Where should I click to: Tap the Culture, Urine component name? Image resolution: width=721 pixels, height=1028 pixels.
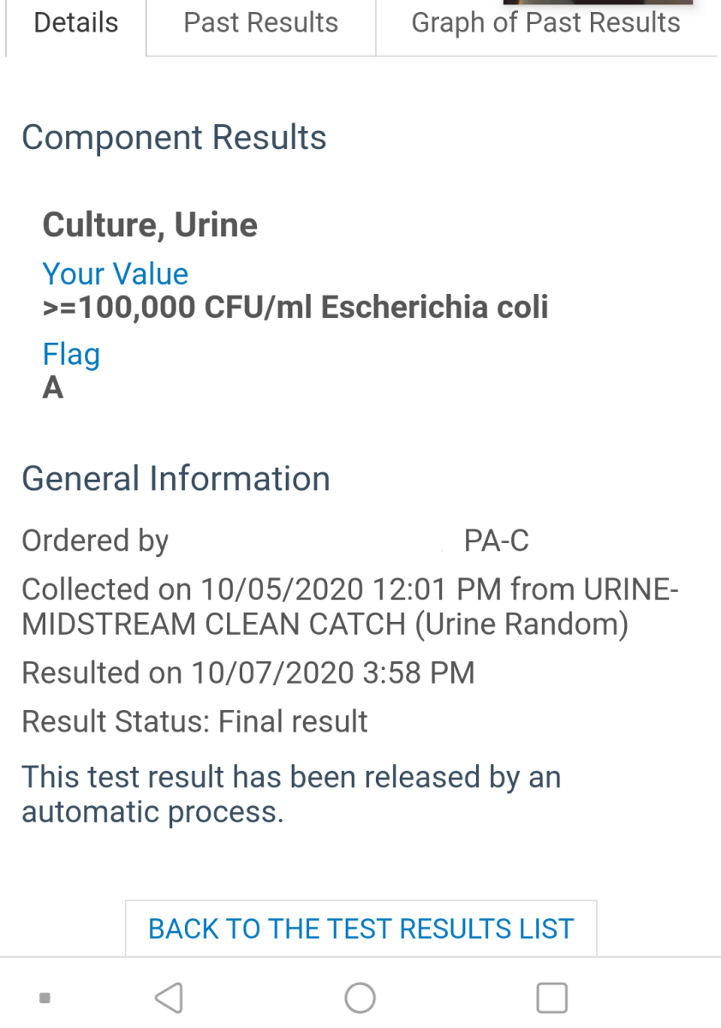click(x=150, y=225)
